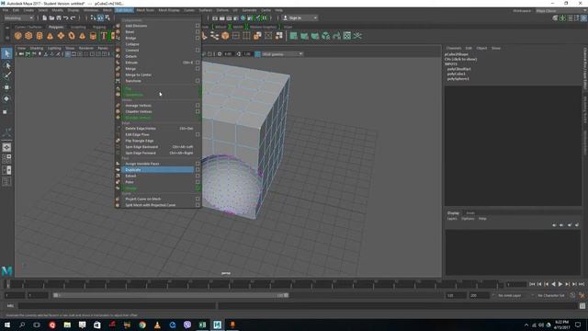Toggle the Channel Box panel icon
The width and height of the screenshot is (588, 331).
pyautogui.click(x=584, y=18)
